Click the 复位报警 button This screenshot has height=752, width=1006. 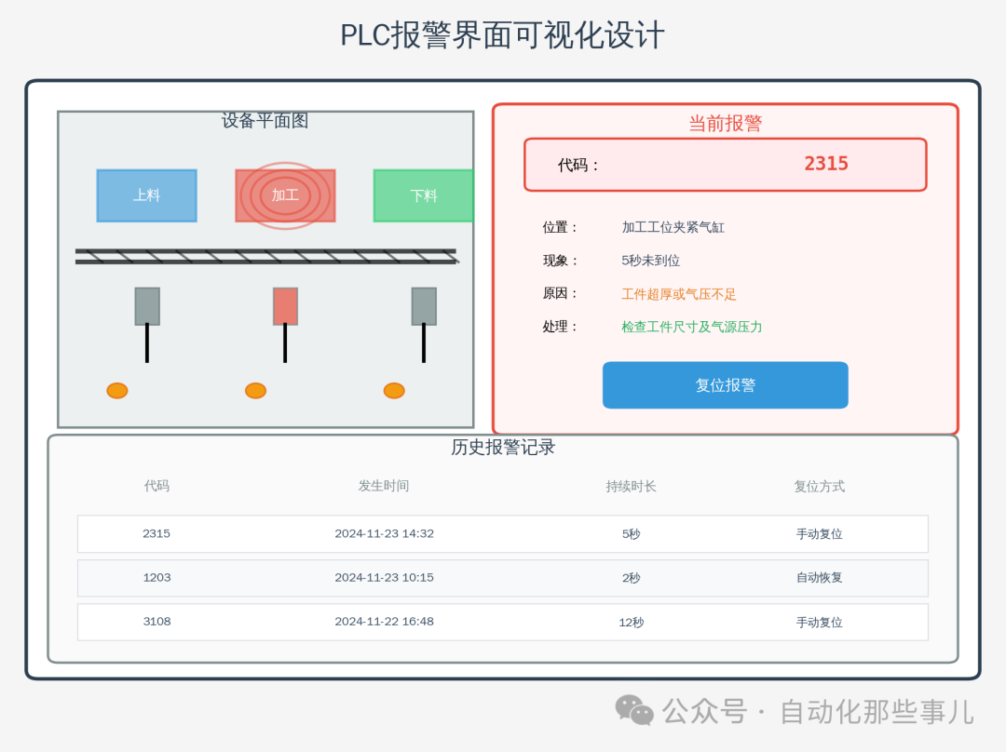point(725,385)
